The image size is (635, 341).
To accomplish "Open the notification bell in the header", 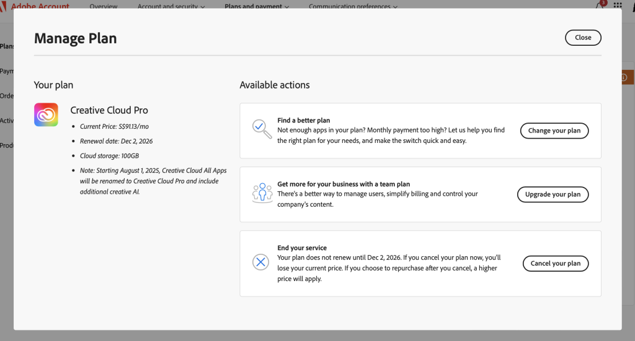I will click(599, 6).
